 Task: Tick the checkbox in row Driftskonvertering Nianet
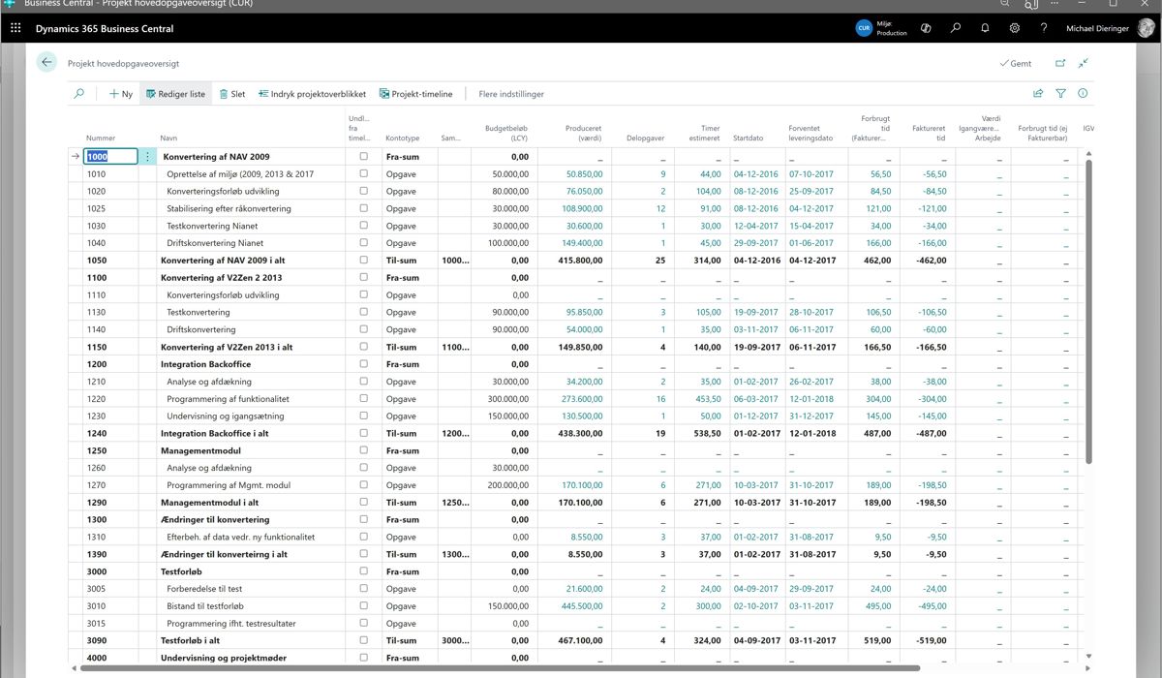pos(363,242)
